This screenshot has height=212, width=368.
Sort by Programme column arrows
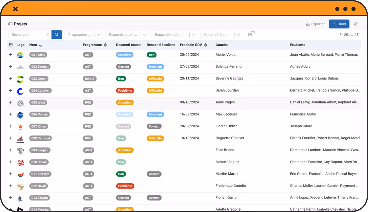[x=105, y=45]
